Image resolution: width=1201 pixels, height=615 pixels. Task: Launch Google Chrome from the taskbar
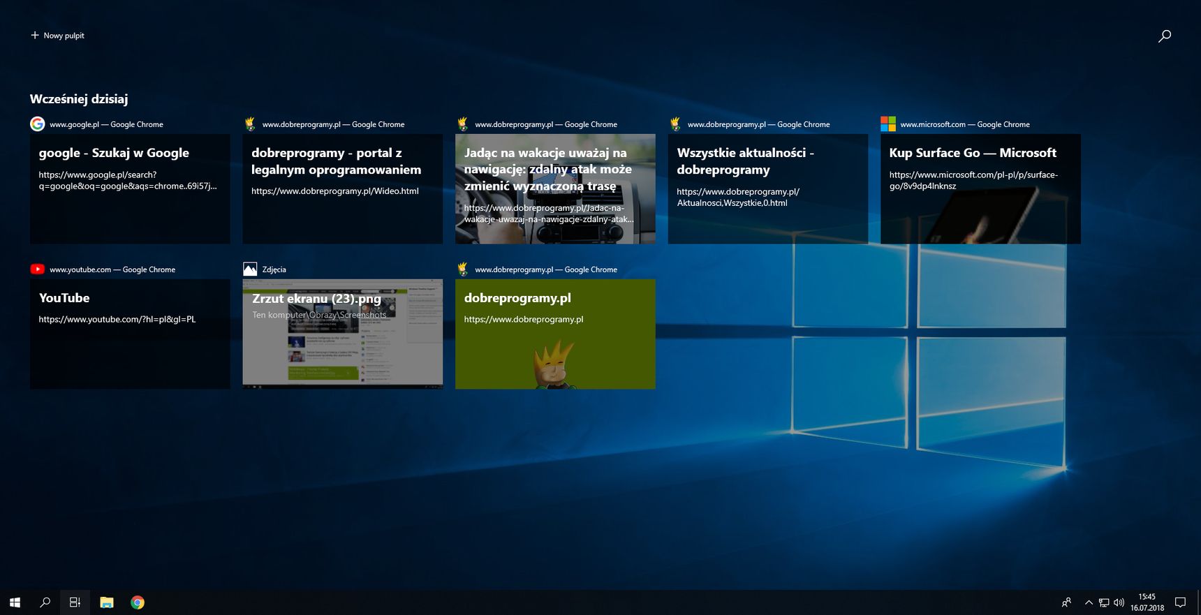point(138,602)
